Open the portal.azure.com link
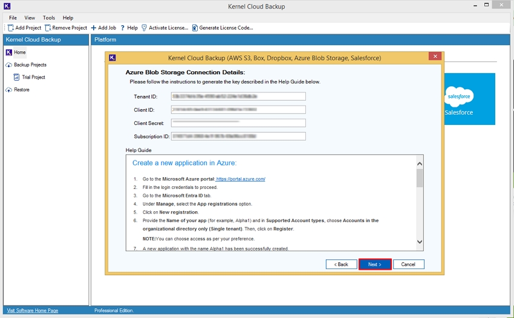This screenshot has width=514, height=318. [241, 179]
